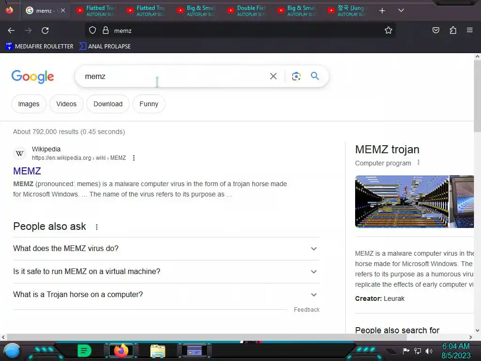Switch to the Big & Small tab beside the Jung tab
This screenshot has height=361, width=481.
click(297, 11)
